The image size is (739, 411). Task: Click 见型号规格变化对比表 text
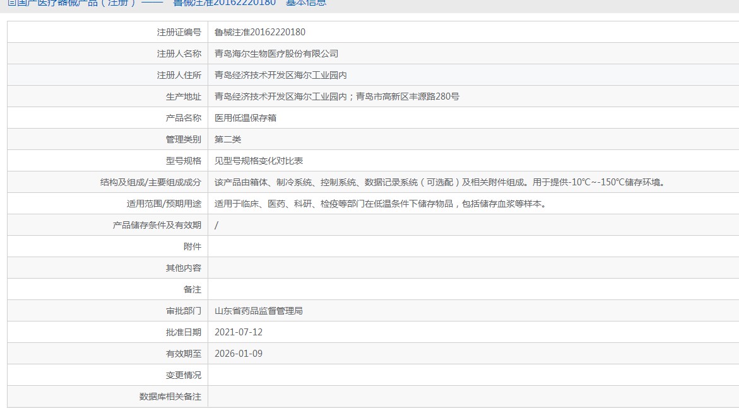click(258, 161)
